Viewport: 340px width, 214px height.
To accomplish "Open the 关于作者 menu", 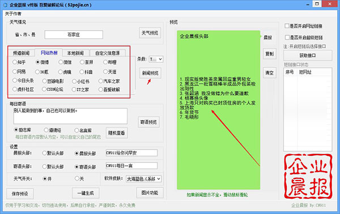I will click(x=13, y=14).
